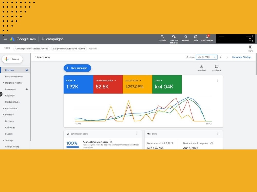Open Audiences page
Viewport: 257px width, 192px height.
click(10, 127)
